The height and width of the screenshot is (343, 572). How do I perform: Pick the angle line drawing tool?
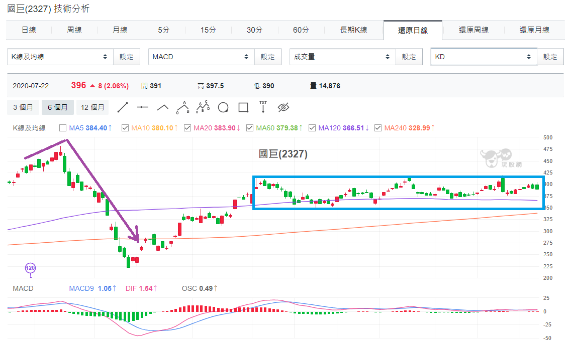pyautogui.click(x=163, y=107)
